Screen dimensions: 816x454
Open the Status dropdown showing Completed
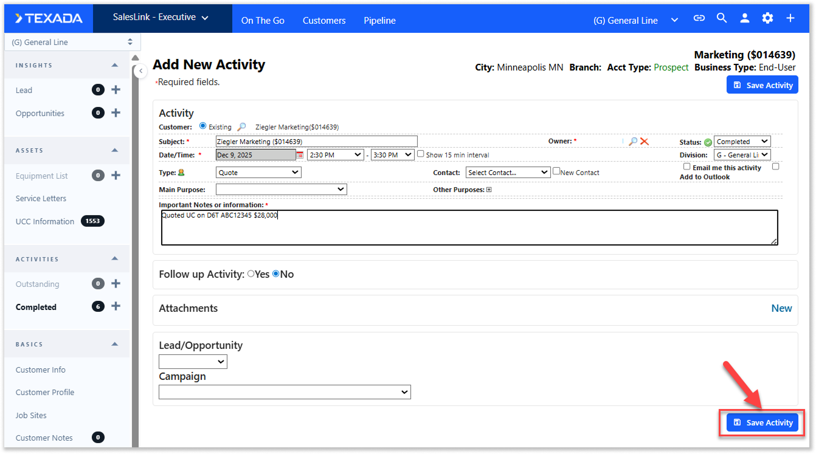tap(742, 142)
